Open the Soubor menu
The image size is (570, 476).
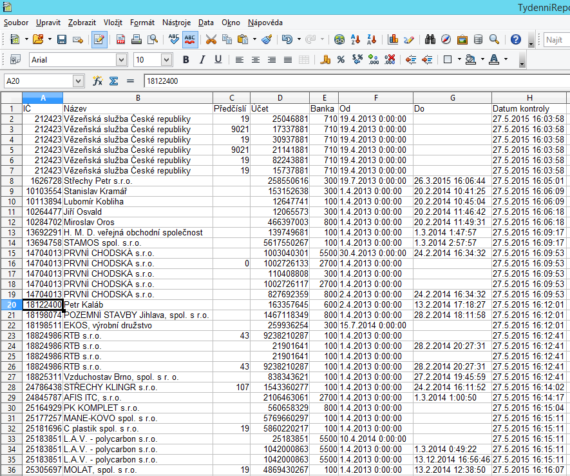tap(16, 23)
